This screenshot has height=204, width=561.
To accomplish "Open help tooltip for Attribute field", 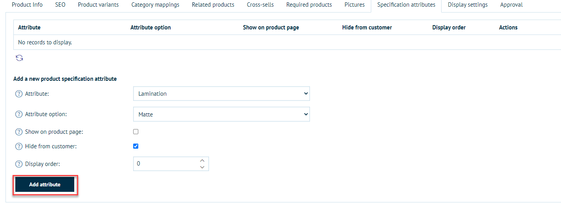I will [x=18, y=94].
